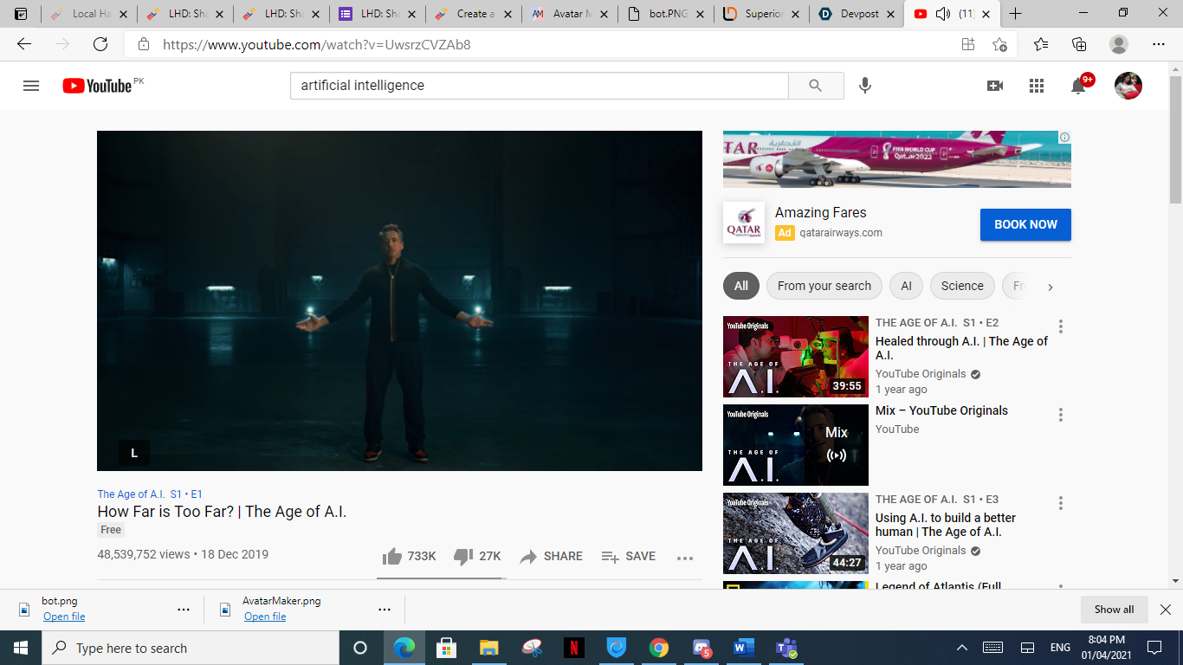This screenshot has width=1183, height=665.
Task: Open the Windows Start menu
Action: click(x=21, y=648)
